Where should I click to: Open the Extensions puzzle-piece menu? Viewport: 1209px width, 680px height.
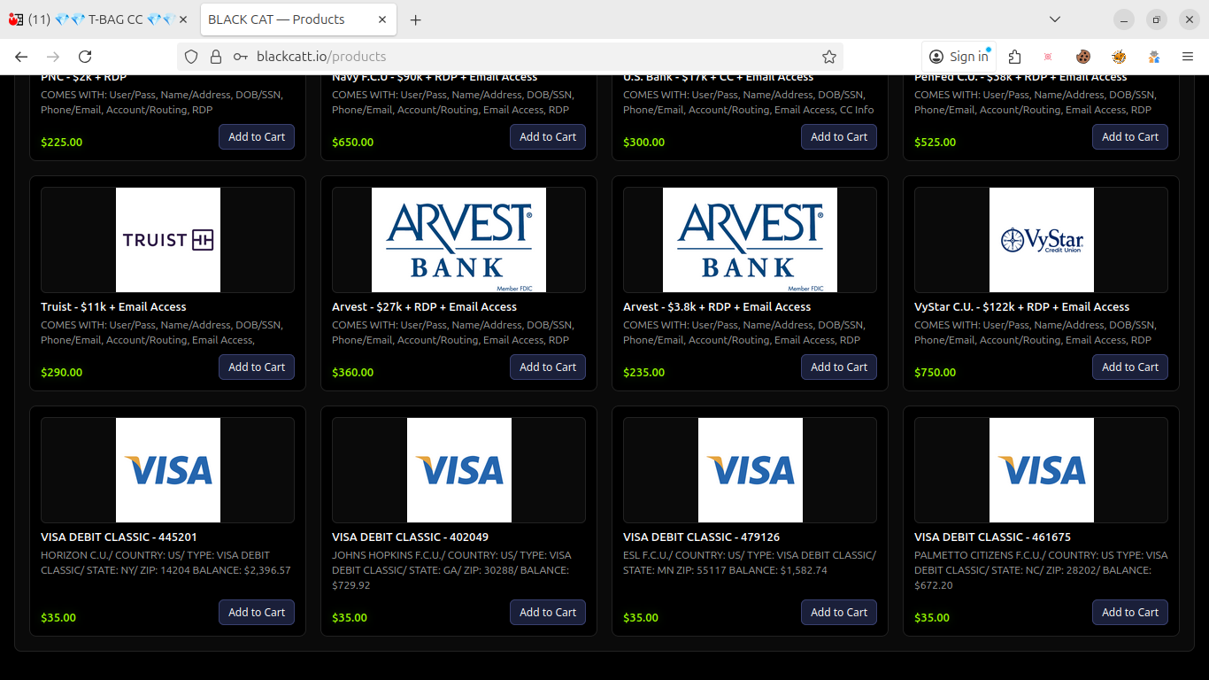point(1014,57)
